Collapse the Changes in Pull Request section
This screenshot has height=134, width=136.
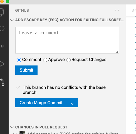12,127
